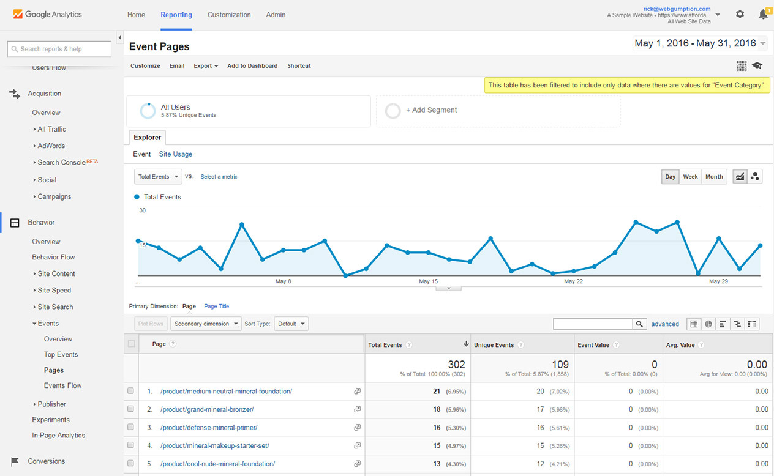Open the Export dropdown menu
774x476 pixels.
click(206, 66)
